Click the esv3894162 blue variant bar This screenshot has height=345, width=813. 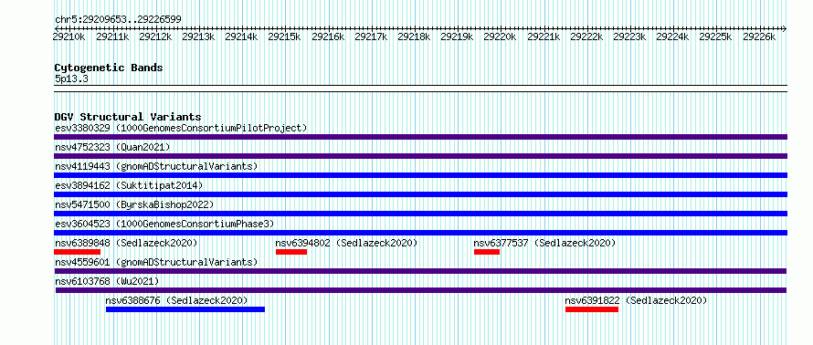[420, 194]
